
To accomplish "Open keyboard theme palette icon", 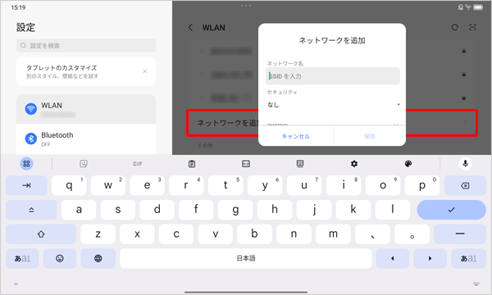I will 408,164.
